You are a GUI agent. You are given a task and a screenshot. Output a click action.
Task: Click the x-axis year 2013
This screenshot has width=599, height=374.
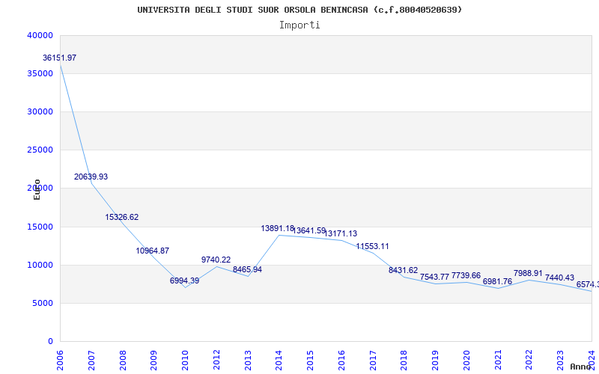pyautogui.click(x=248, y=361)
